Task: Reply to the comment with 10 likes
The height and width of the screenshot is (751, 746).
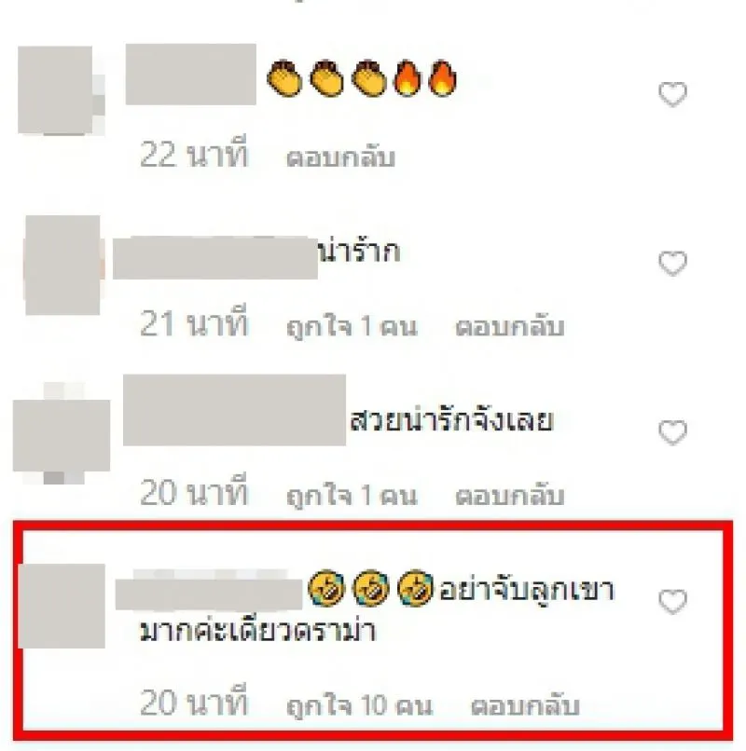Action: point(524,706)
